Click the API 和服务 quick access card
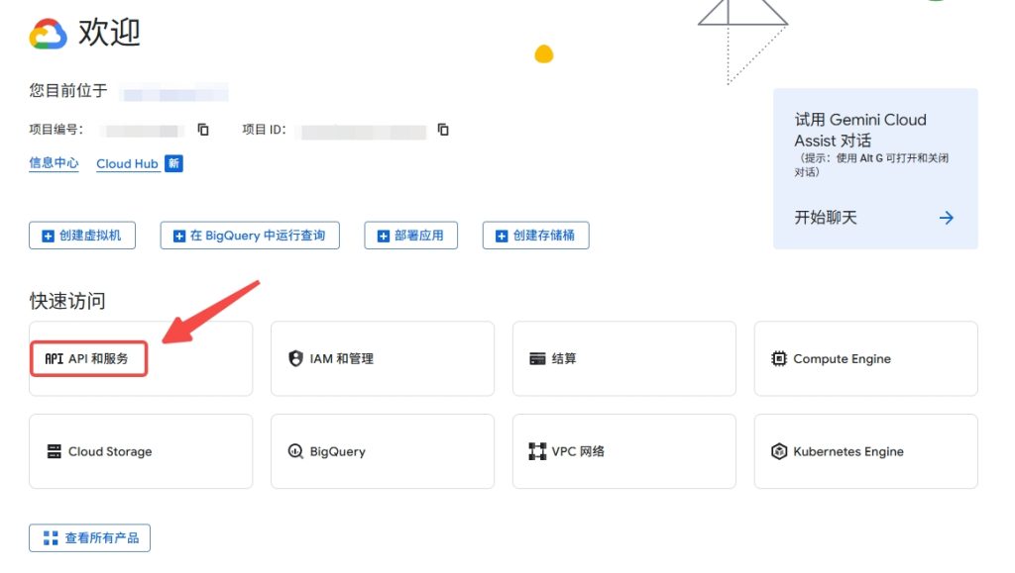 click(x=88, y=358)
